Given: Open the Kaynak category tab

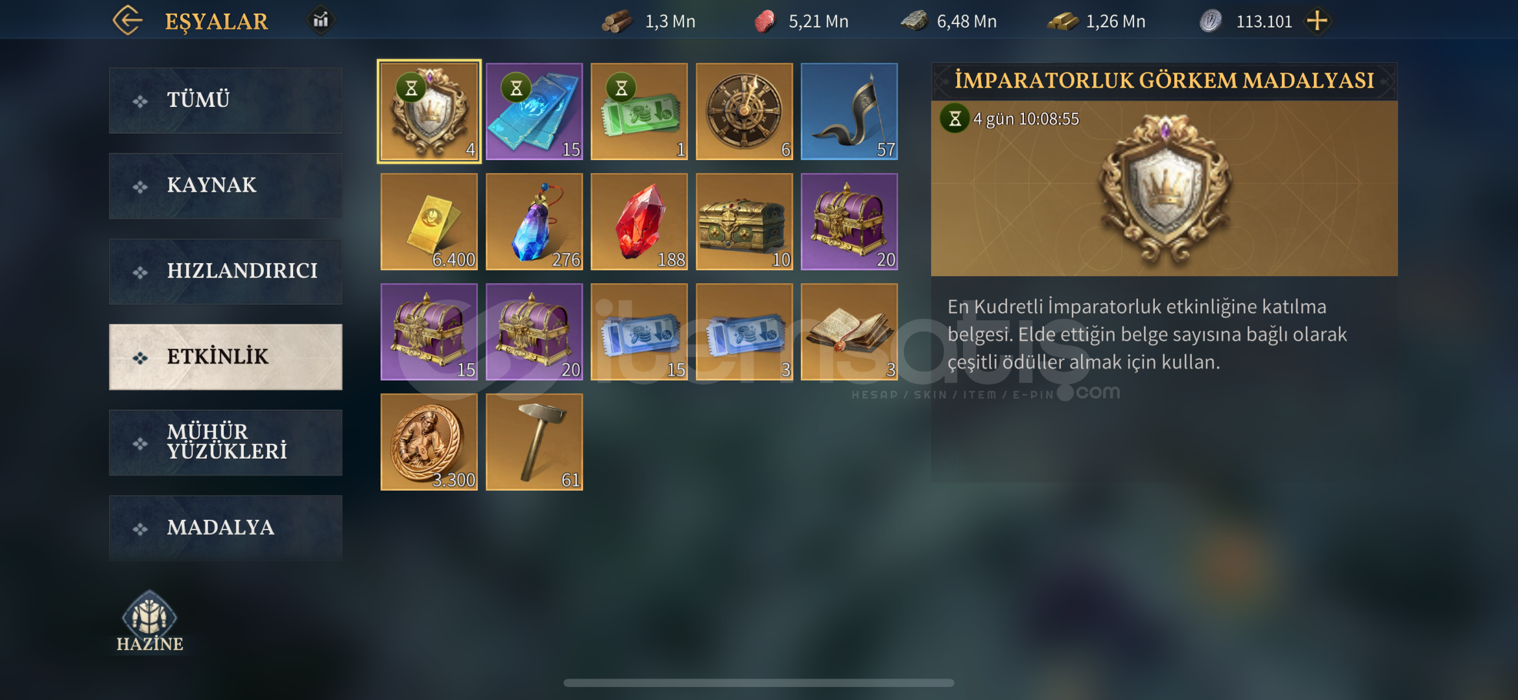Looking at the screenshot, I should tap(226, 186).
